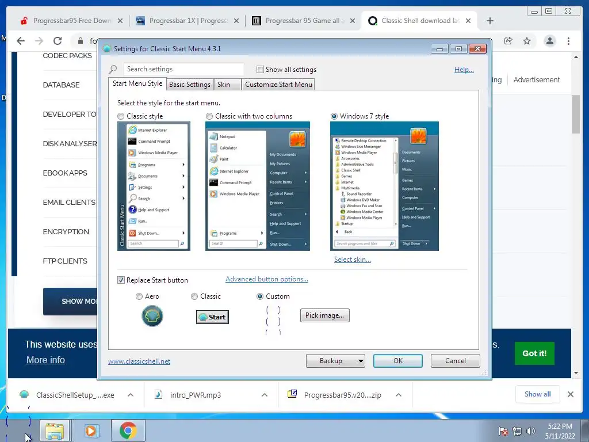Image resolution: width=589 pixels, height=442 pixels.
Task: Close the Progressbar 95 Game tab
Action: [x=353, y=21]
